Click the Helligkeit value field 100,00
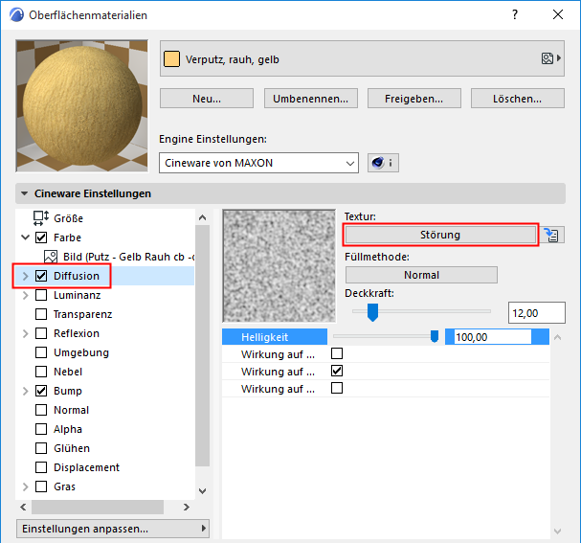The image size is (581, 543). [x=492, y=337]
